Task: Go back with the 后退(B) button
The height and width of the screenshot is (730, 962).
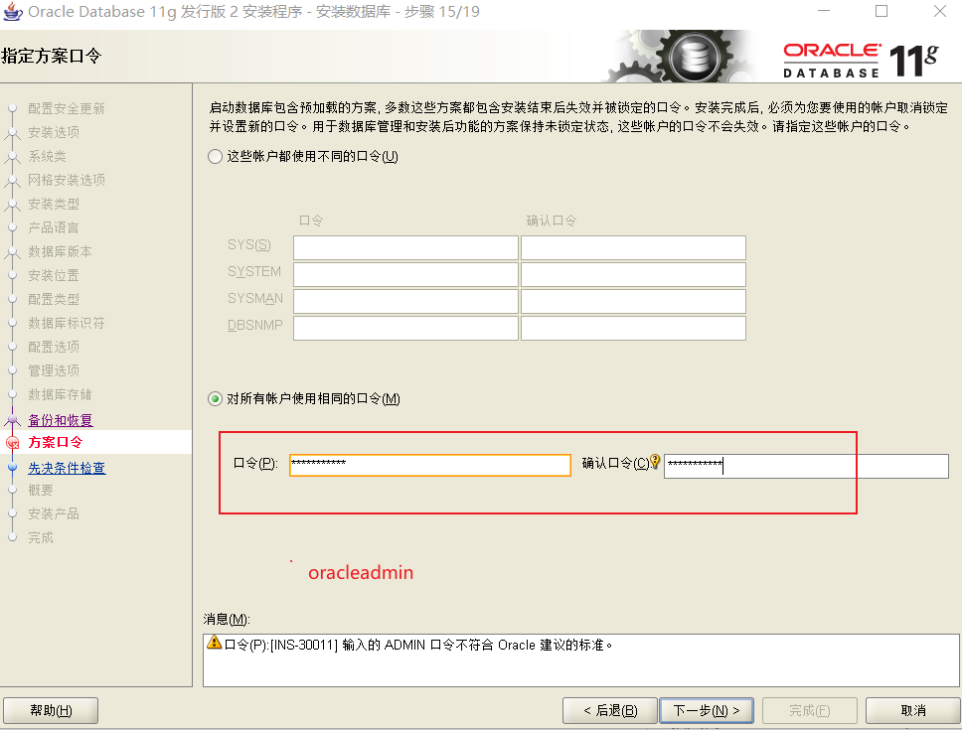Action: point(610,710)
